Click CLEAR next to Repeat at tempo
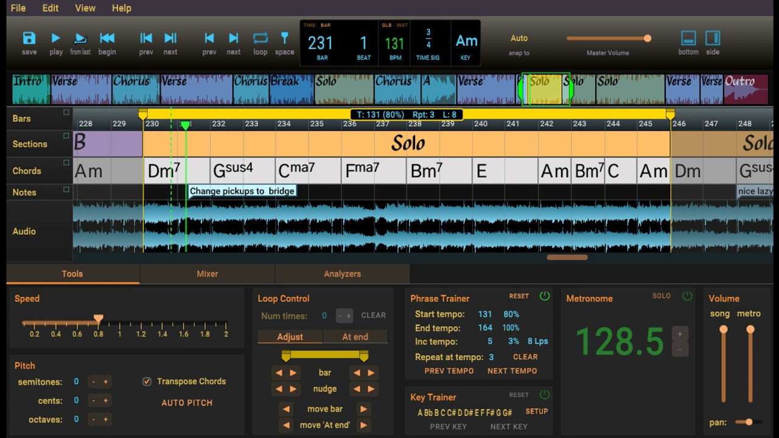779x438 pixels. click(525, 357)
